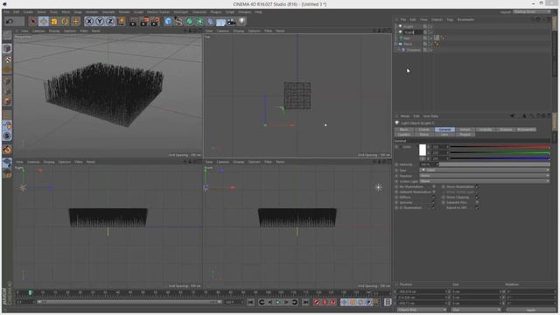
Task: Toggle the X axis lock
Action: (89, 21)
